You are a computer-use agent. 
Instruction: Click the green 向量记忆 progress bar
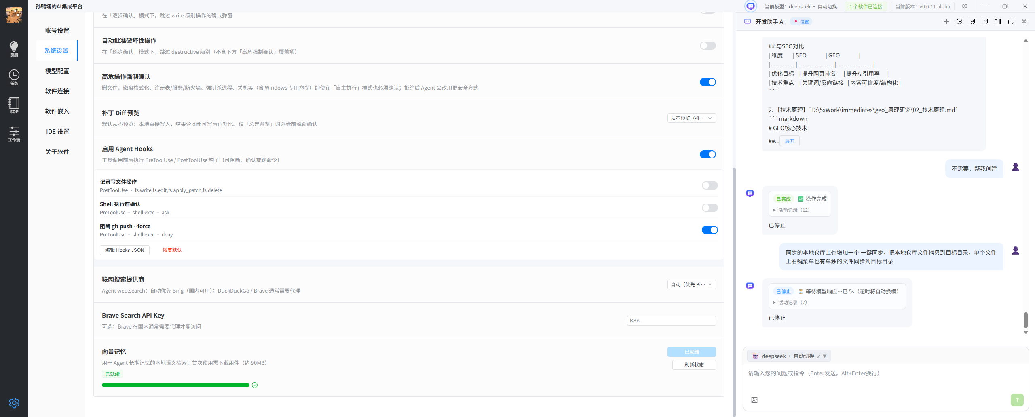pos(175,385)
